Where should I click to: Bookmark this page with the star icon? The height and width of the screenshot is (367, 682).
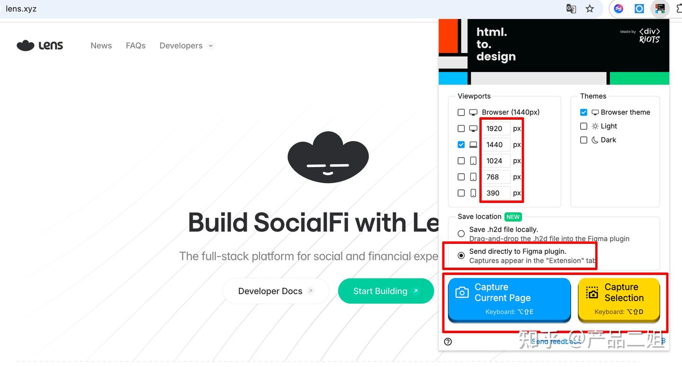point(590,9)
